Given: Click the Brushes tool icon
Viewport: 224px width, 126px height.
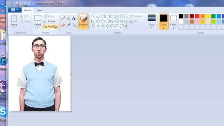Looking at the screenshot, I should point(83,19).
